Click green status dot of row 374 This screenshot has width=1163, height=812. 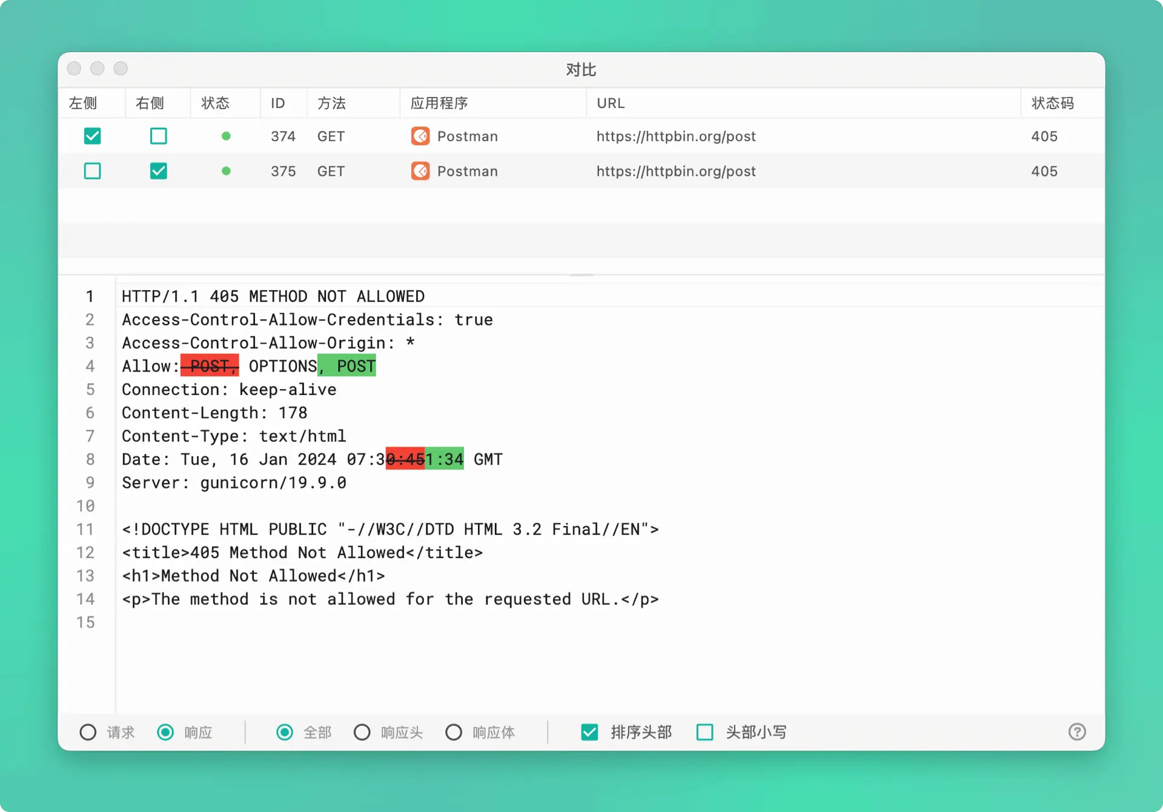pos(226,136)
